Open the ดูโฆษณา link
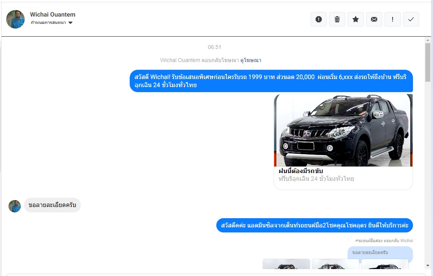This screenshot has height=276, width=433. (x=251, y=60)
